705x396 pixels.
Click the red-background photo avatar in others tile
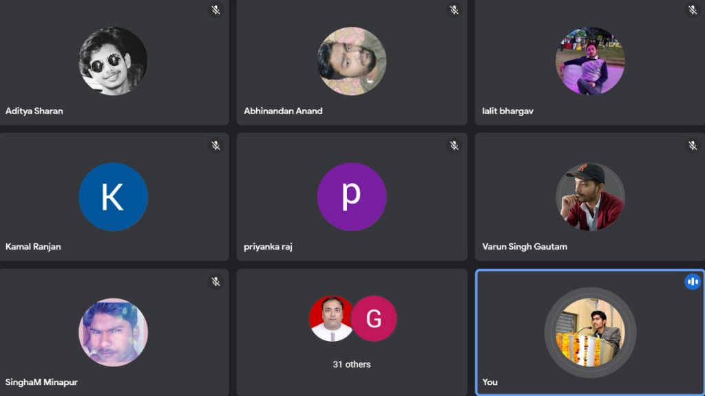pos(331,319)
